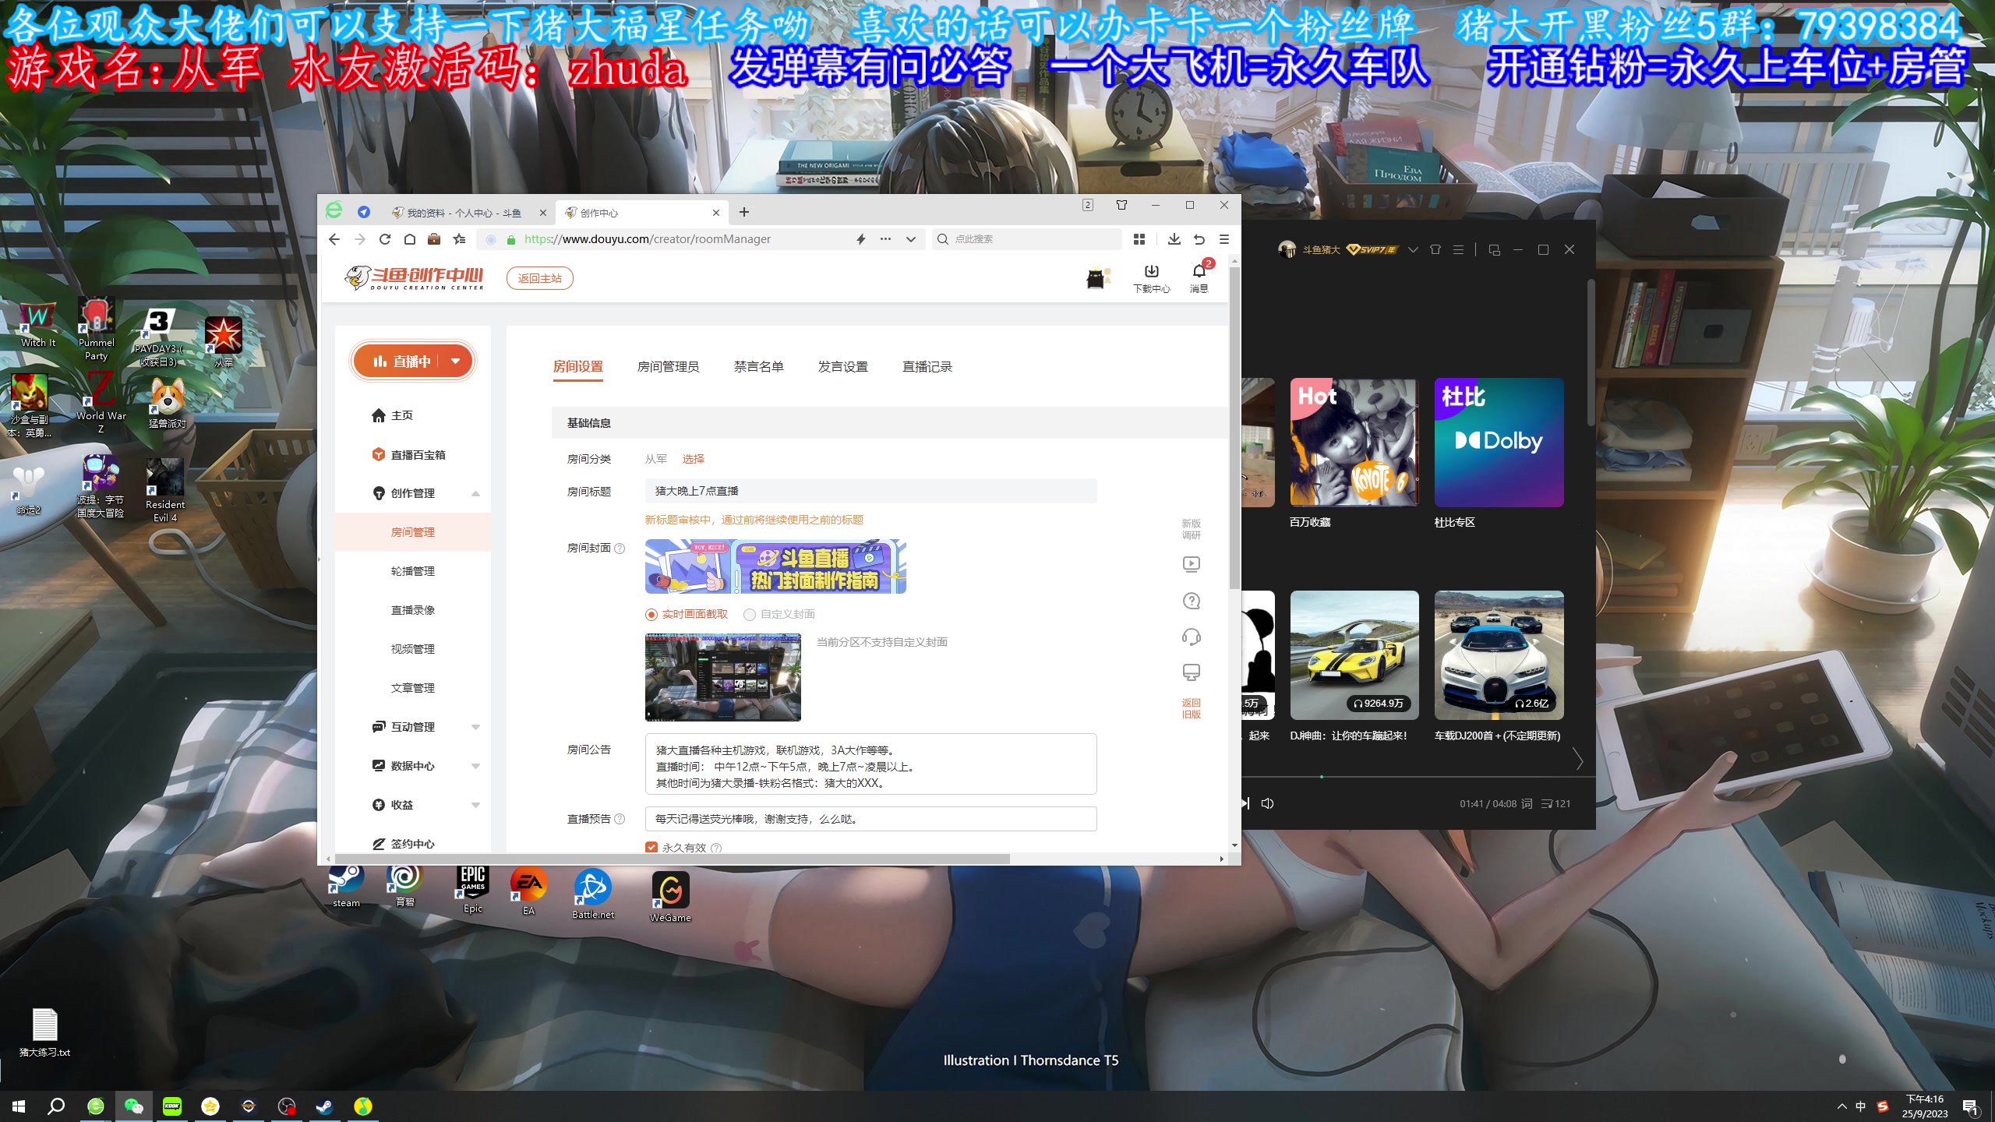Switch to 直播记录 tab
Screen dimensions: 1995x1122
pos(927,366)
